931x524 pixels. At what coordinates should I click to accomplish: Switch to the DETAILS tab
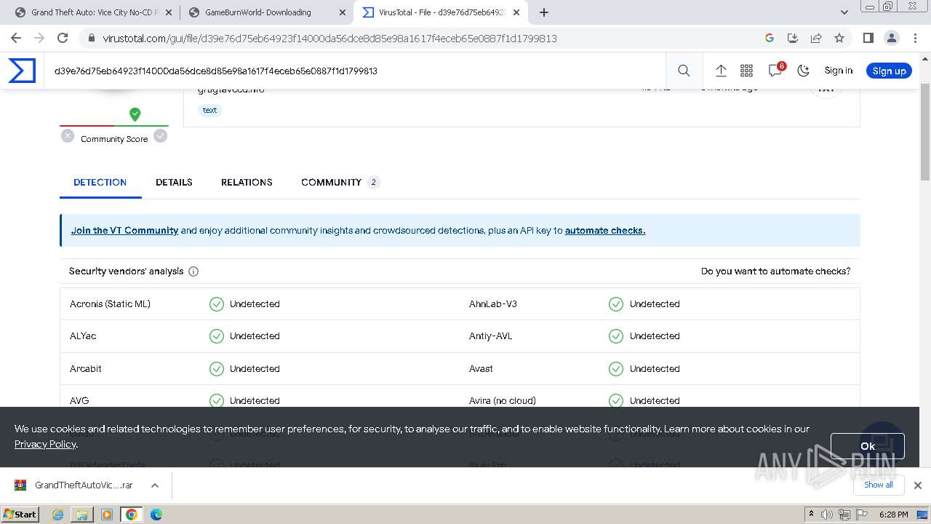[x=174, y=182]
